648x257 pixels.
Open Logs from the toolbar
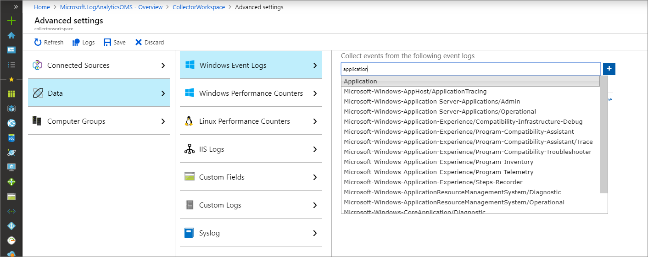(84, 42)
